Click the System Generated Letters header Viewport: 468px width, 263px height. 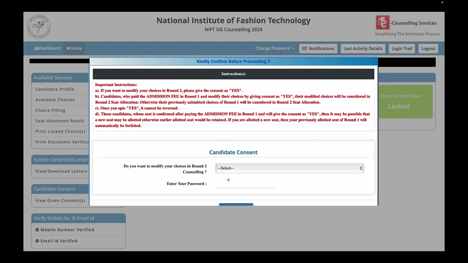click(x=60, y=160)
